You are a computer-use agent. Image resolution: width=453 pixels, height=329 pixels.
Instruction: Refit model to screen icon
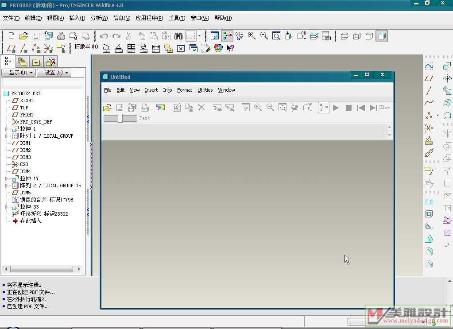pos(276,36)
